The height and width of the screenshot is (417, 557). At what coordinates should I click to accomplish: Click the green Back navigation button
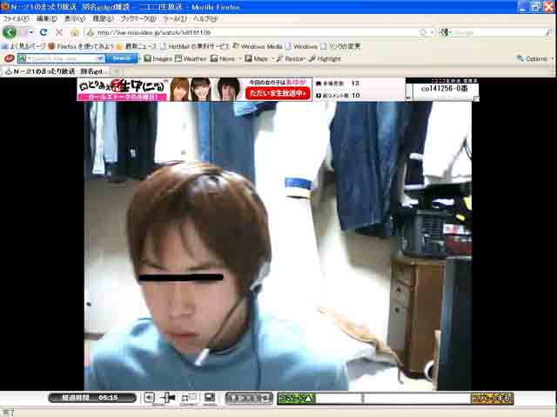9,32
